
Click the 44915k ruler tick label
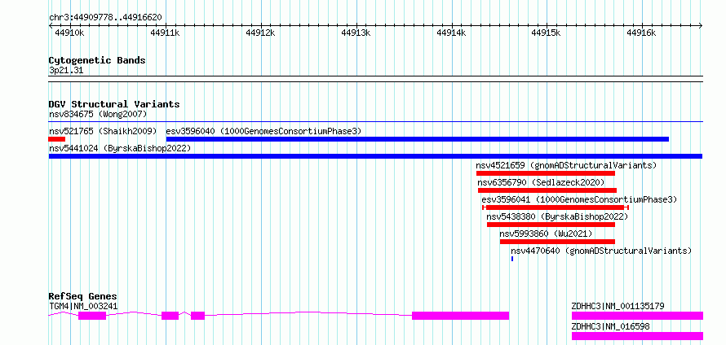tap(546, 33)
